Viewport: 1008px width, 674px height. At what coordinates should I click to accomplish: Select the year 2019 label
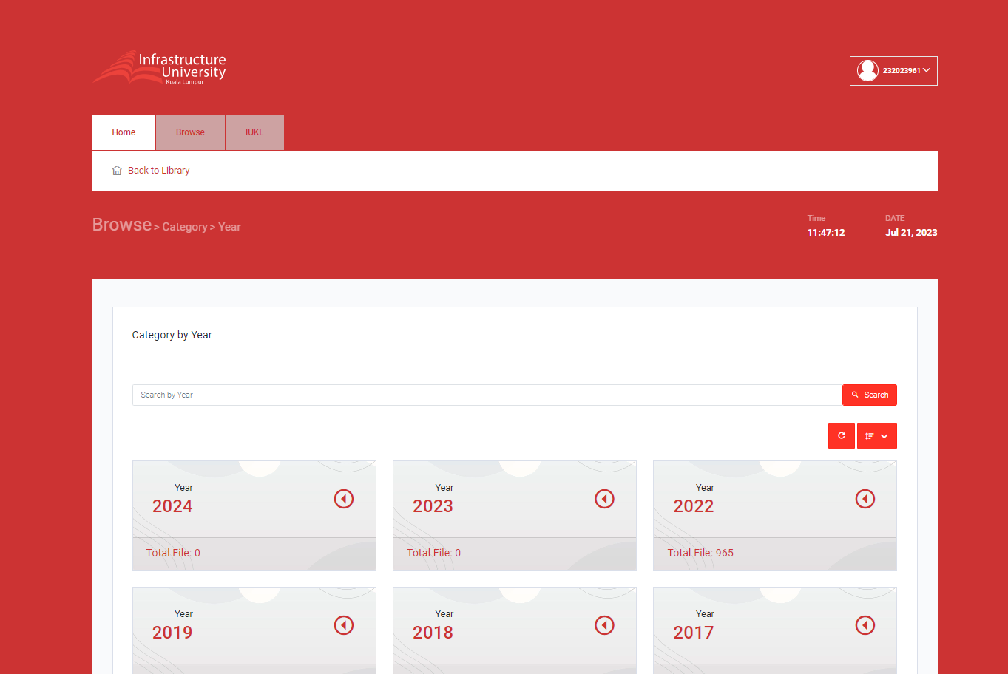point(172,633)
